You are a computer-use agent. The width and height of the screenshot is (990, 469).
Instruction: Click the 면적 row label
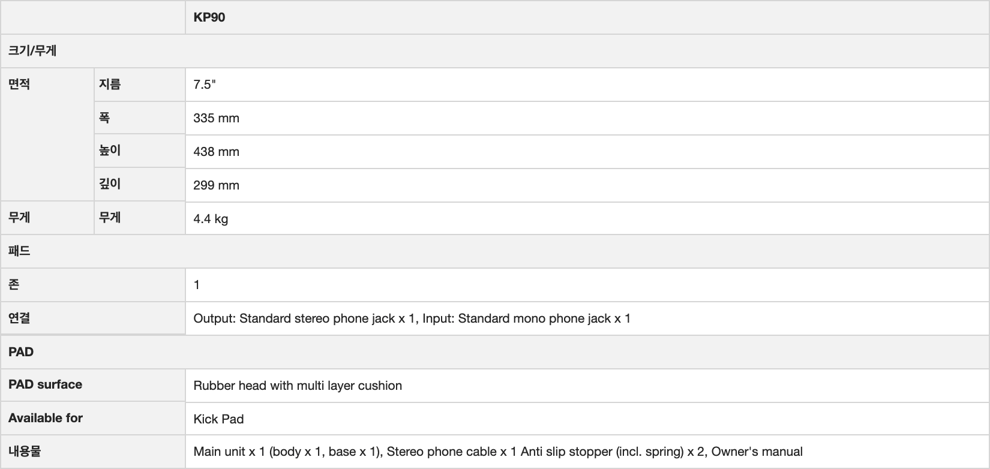point(19,84)
